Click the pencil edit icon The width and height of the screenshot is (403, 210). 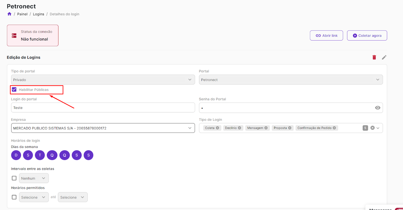pos(384,57)
